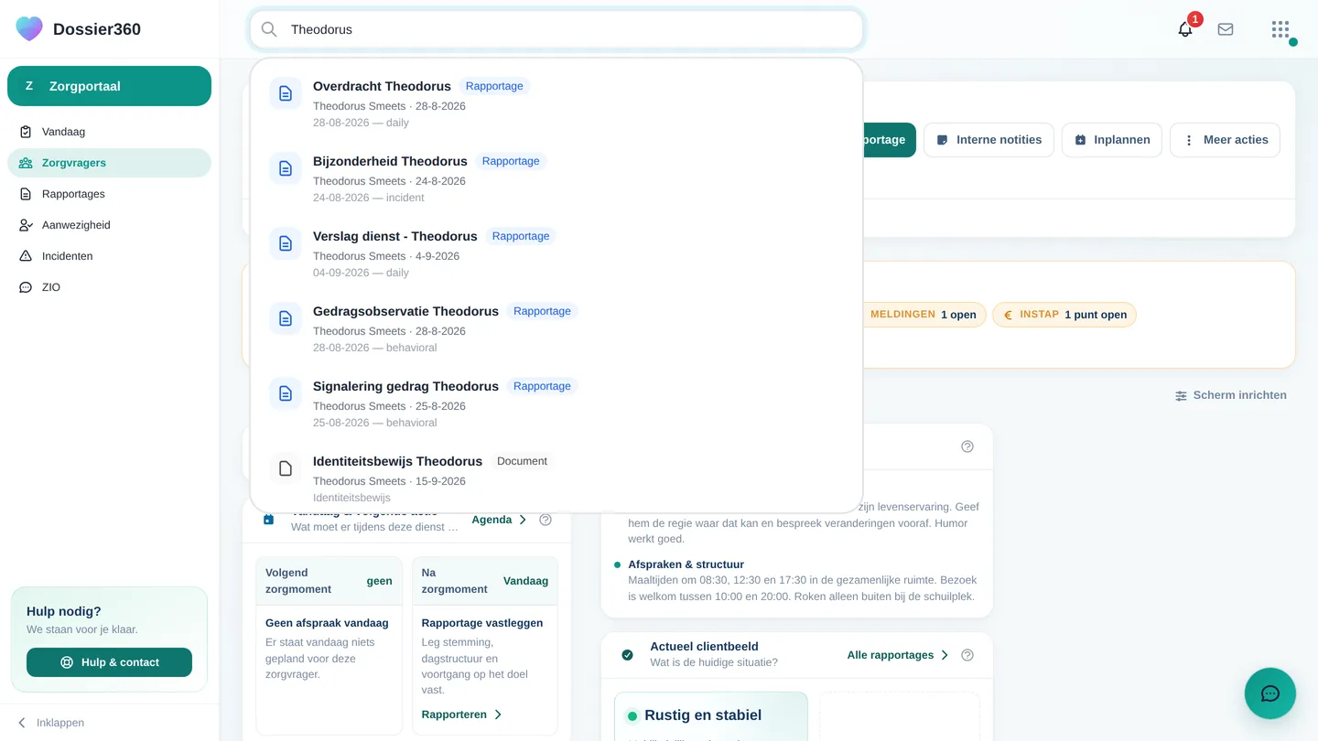This screenshot has height=741, width=1318.
Task: Click the search magnifier icon
Action: [x=269, y=29]
